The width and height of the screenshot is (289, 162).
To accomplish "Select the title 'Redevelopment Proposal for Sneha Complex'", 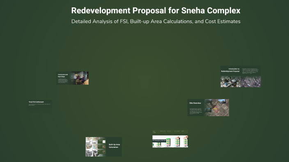I will [x=156, y=11].
